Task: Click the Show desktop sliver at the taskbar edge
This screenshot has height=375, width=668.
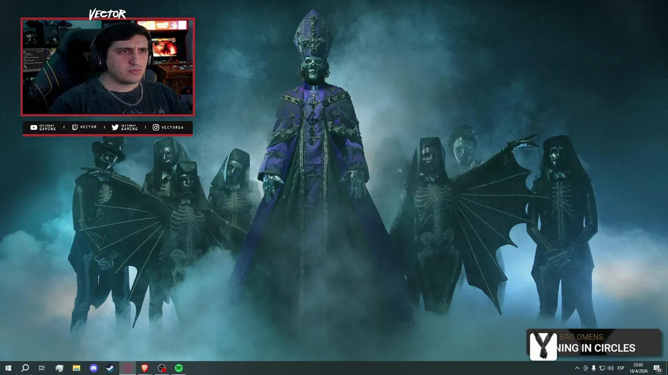Action: point(666,368)
